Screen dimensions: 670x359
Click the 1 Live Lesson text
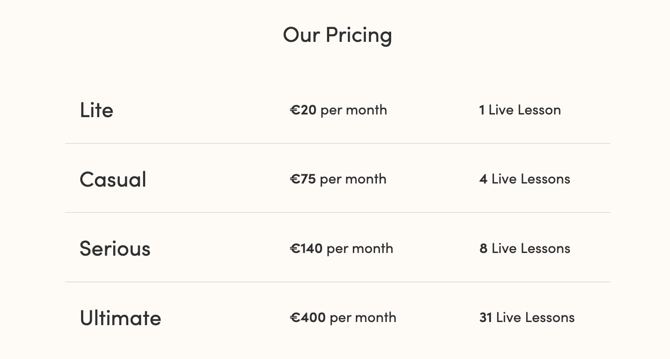(x=520, y=110)
